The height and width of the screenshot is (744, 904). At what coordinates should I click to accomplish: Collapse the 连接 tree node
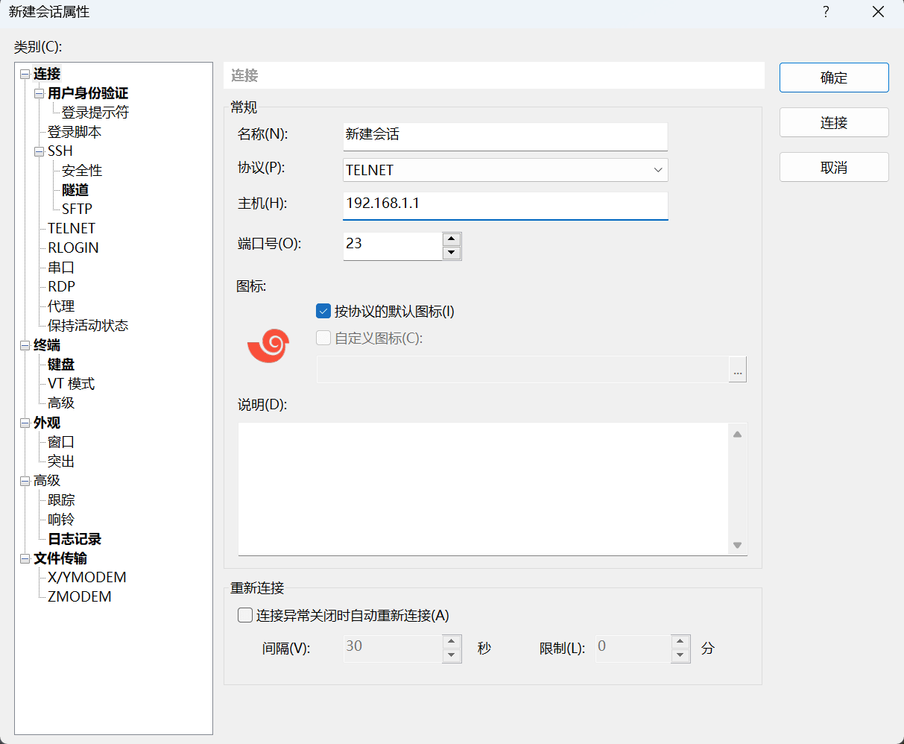pos(25,74)
